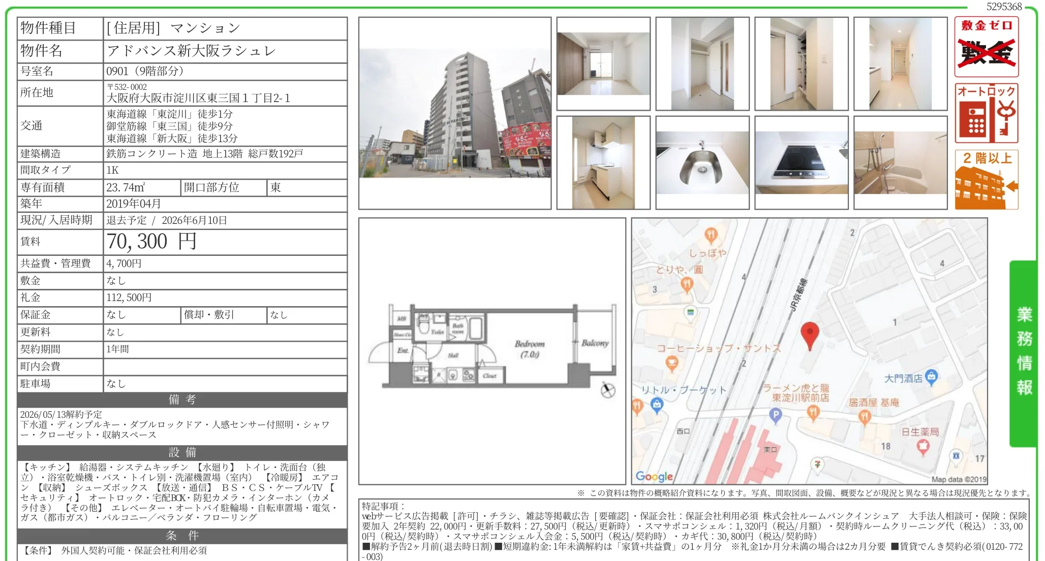Click the compass icon on the floor plan

[608, 389]
